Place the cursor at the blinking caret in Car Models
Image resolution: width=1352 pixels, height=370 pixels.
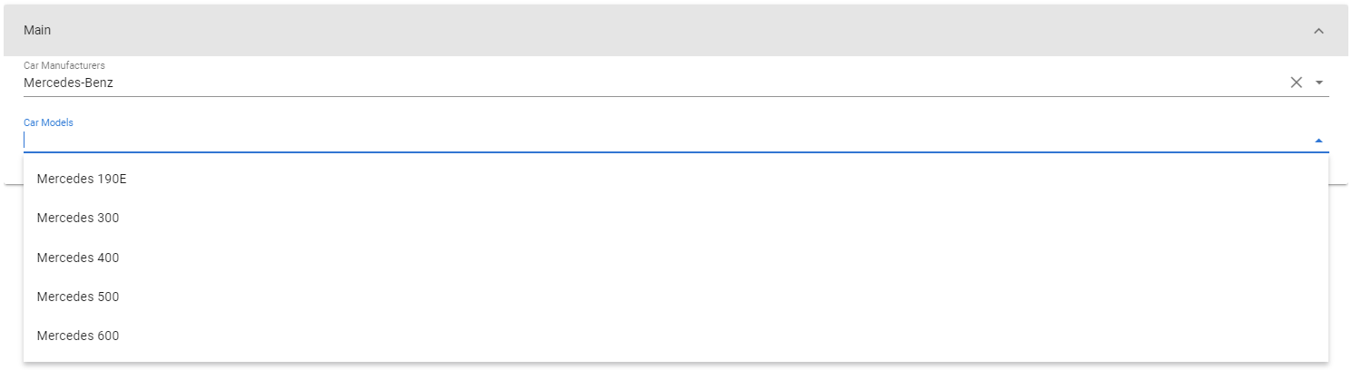pos(25,141)
